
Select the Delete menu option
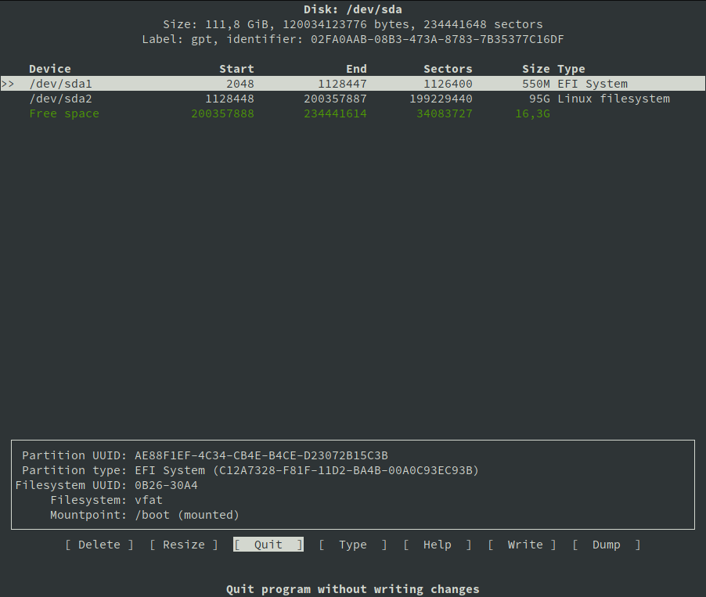click(x=99, y=545)
